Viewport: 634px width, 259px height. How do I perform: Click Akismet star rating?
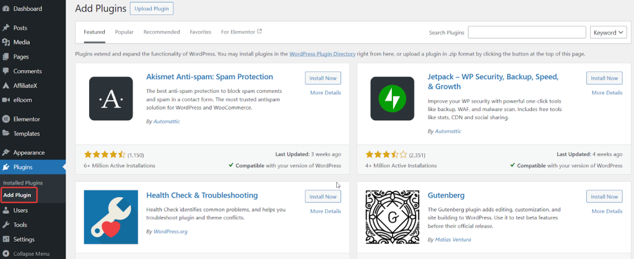[105, 154]
